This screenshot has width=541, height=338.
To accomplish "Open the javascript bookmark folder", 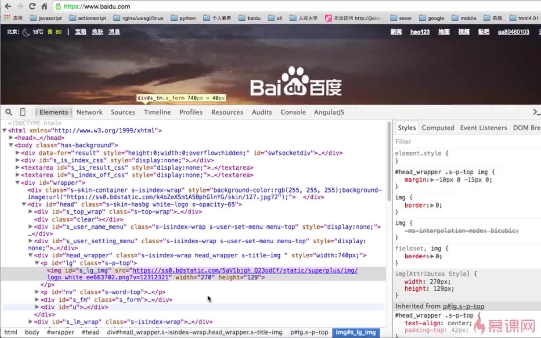I will [46, 18].
